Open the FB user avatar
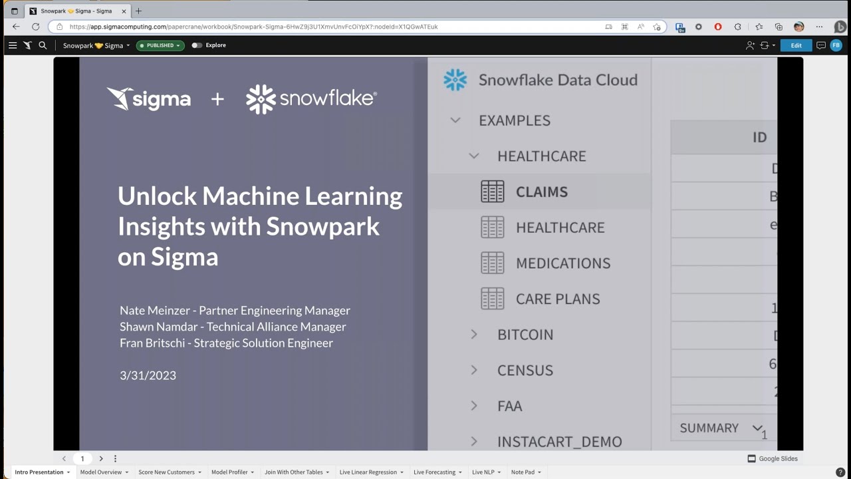Viewport: 851px width, 479px height. (x=836, y=45)
